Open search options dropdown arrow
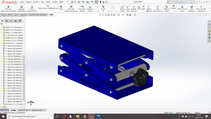211x119 pixels. coord(194,2)
